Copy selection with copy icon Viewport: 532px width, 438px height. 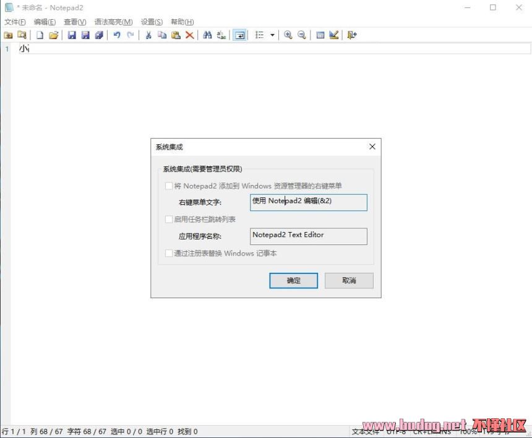(162, 35)
